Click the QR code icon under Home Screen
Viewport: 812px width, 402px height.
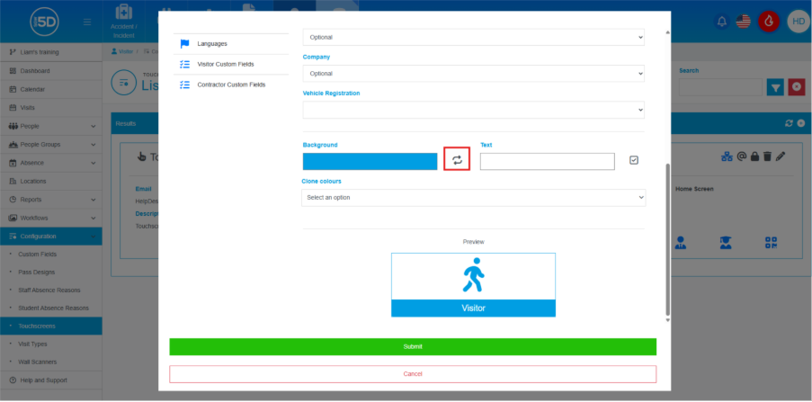[x=772, y=243]
